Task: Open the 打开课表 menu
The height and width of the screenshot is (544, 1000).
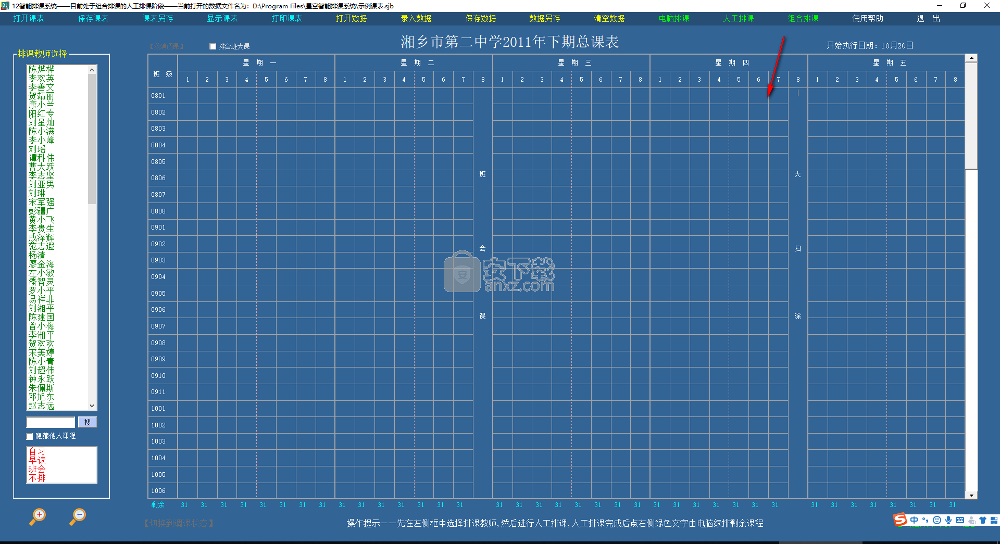Action: tap(29, 18)
